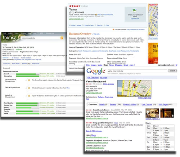Viewport: 180px width, 157px height.
Task: Open the Upload now link on Yahoo
Action: 135,18
